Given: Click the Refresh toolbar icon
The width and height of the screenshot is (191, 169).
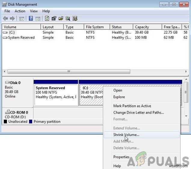Looking at the screenshot, I should click(x=47, y=19).
